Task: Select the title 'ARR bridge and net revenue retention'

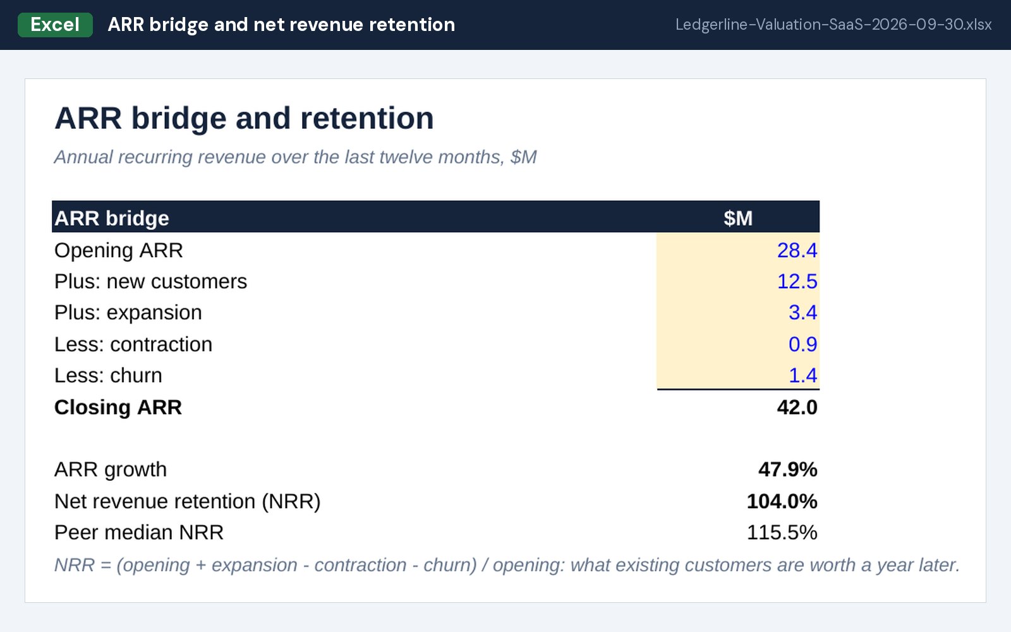Action: 281,25
